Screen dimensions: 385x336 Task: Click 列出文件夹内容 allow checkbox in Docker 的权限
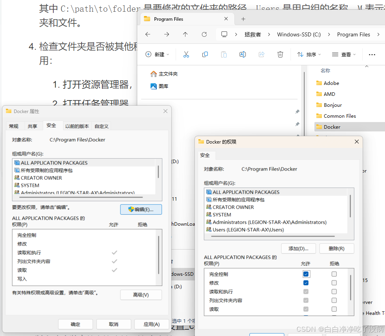tap(306, 300)
